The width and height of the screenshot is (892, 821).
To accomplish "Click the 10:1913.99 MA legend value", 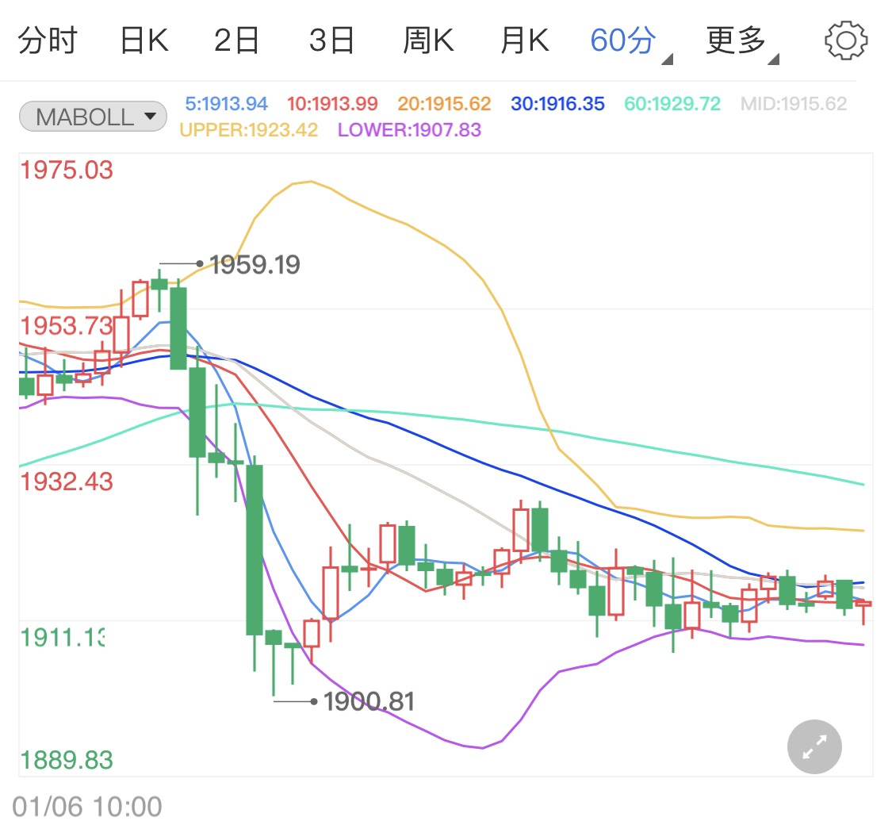I will (x=332, y=104).
